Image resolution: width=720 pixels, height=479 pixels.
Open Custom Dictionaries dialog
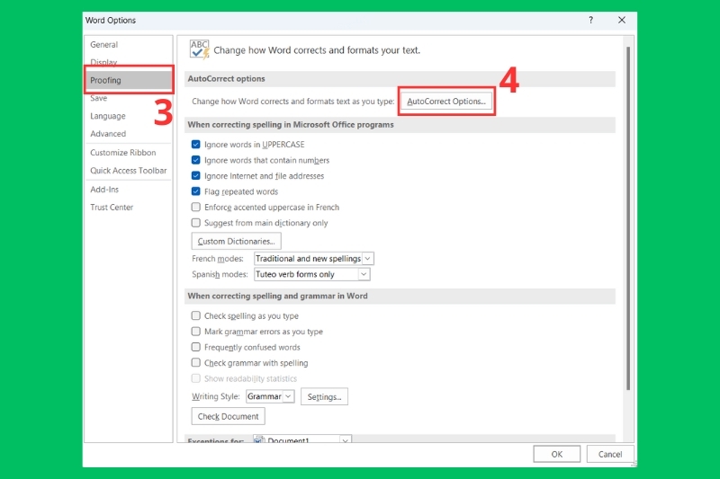coord(236,241)
